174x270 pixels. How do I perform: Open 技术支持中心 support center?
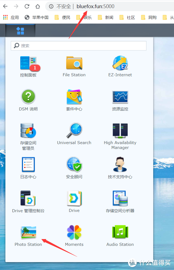[x=120, y=168]
